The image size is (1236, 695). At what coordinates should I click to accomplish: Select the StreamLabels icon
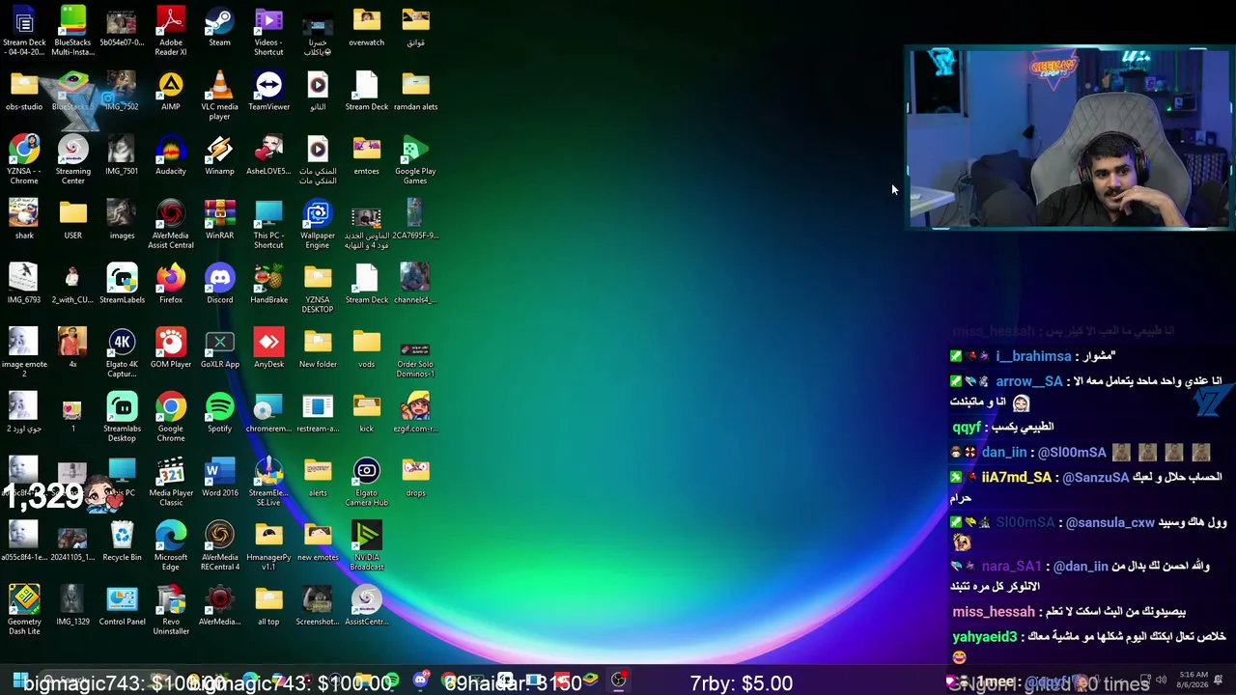(122, 284)
